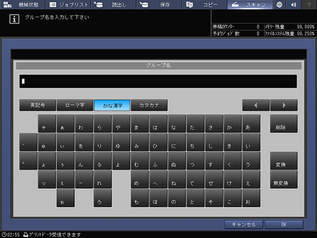
Task: Tap the ね key
Action: [x=177, y=179]
